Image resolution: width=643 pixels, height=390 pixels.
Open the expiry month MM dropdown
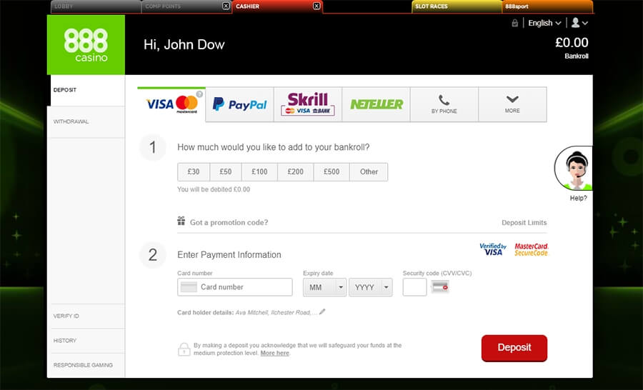[x=325, y=287]
